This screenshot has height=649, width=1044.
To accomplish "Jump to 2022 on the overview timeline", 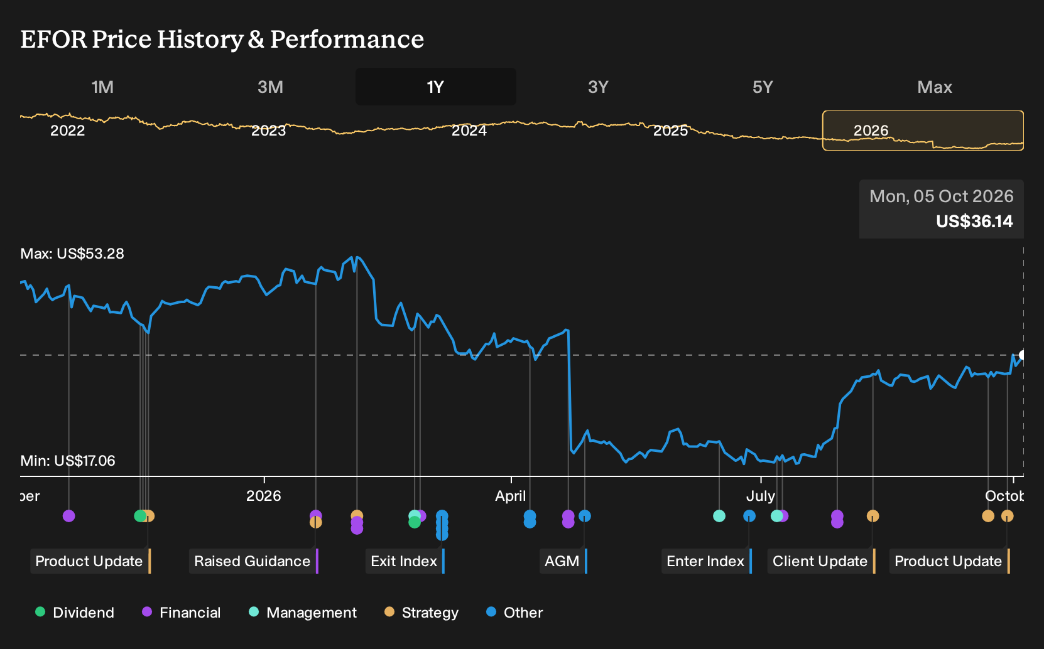I will point(67,131).
